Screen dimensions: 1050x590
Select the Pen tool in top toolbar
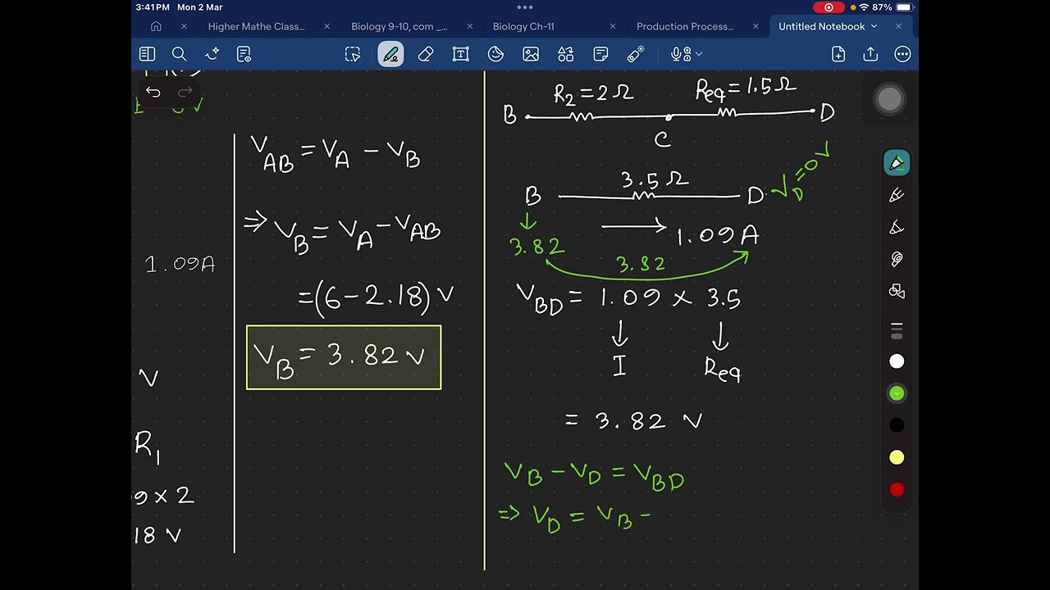click(x=390, y=54)
